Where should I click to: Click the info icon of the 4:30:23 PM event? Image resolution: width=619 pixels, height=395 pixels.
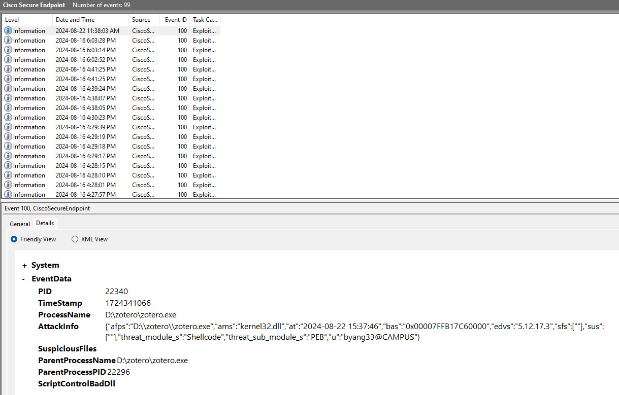pos(8,118)
